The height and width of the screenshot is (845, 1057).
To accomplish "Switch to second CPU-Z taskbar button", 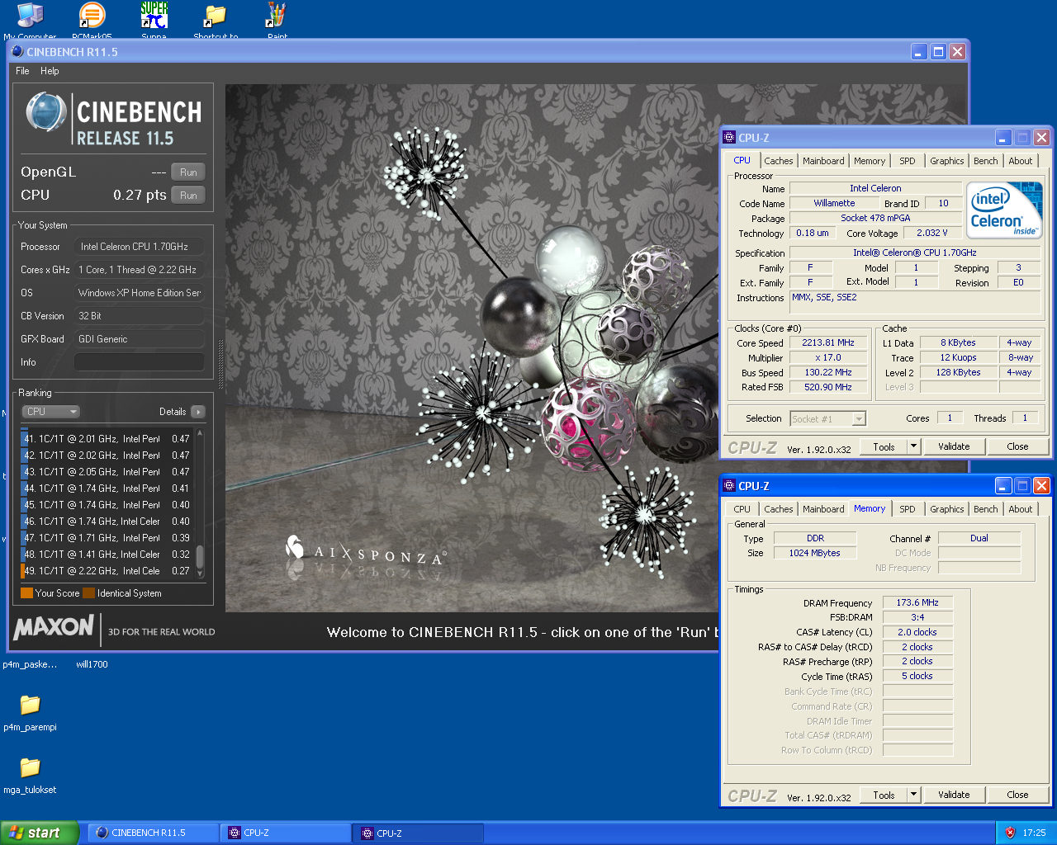I will coord(419,833).
